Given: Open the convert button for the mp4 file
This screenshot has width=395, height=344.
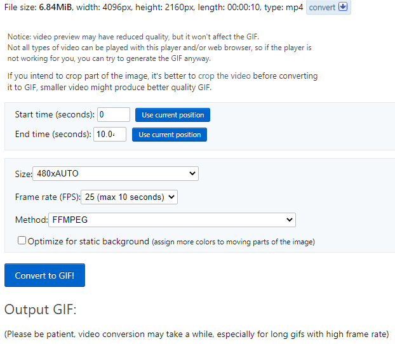Looking at the screenshot, I should 328,7.
